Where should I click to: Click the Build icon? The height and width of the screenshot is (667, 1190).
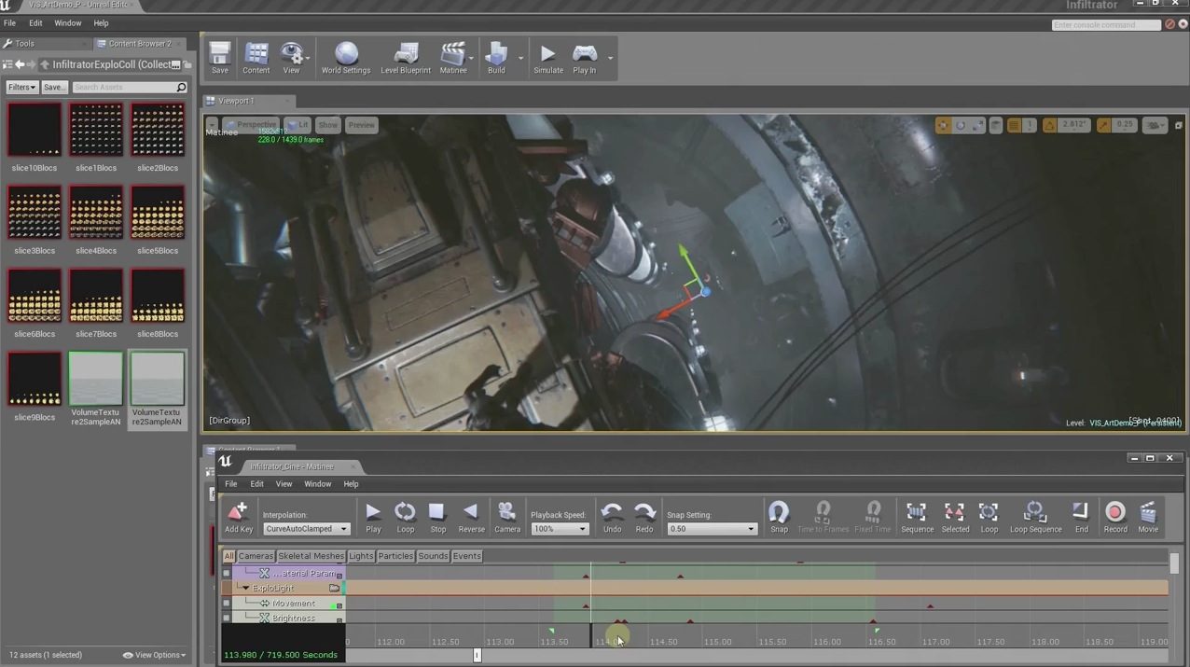(x=496, y=58)
